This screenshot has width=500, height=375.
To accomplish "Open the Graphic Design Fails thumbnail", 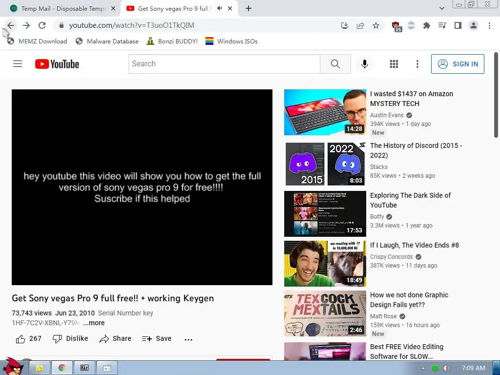I will click(325, 313).
